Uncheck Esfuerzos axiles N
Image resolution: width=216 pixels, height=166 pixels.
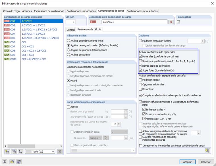point(144,109)
